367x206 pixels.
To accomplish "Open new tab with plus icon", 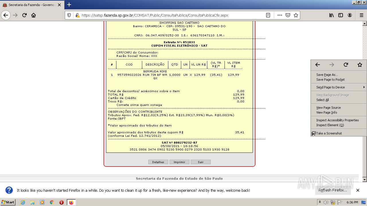I will tap(69, 5).
